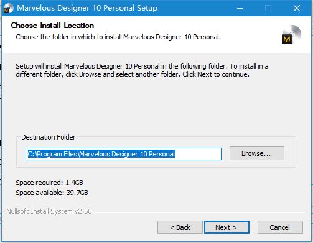The height and width of the screenshot is (243, 313).
Task: Click the Nullsoft Install System v2.50 label
Action: click(x=49, y=211)
